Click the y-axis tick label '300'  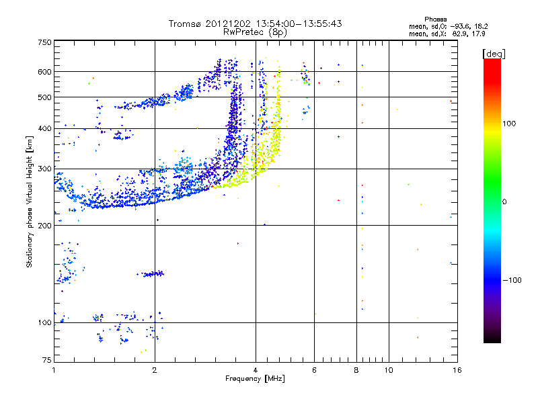click(44, 169)
